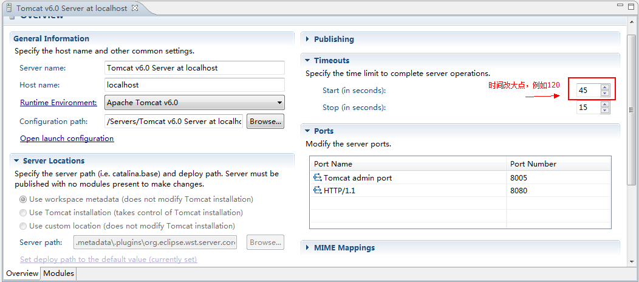639x282 pixels.
Task: Select Use Tomcat installation radio button
Action: (x=23, y=213)
